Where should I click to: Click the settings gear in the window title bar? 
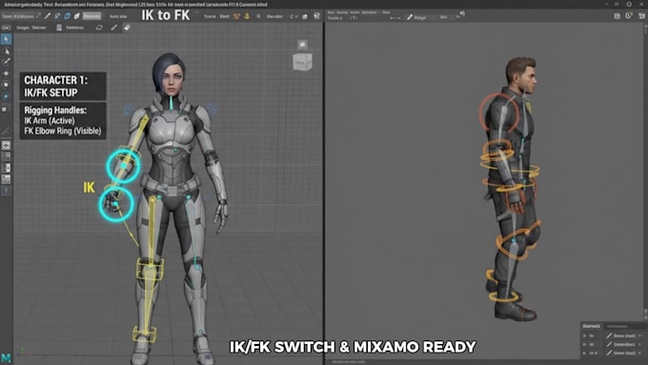click(x=629, y=4)
